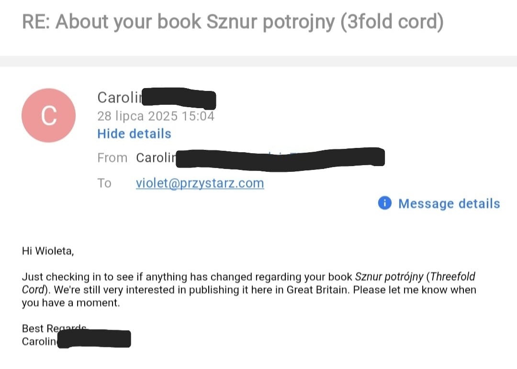This screenshot has height=369, width=517.
Task: Click the violet@przystarz.com recipient address
Action: 200,183
